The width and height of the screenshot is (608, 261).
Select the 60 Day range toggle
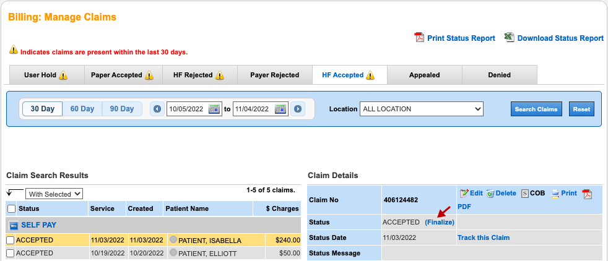(x=82, y=109)
